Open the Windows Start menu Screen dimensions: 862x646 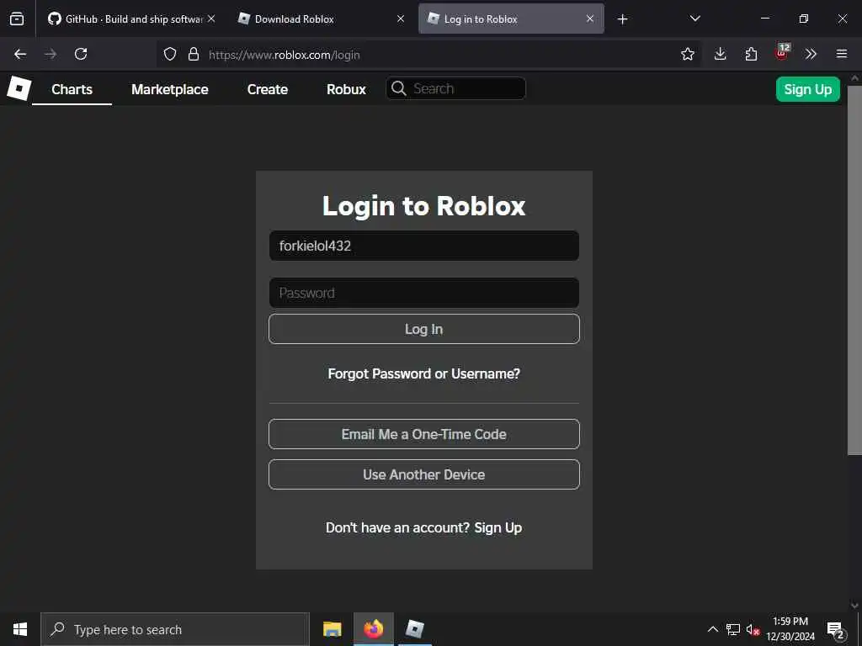coord(20,629)
